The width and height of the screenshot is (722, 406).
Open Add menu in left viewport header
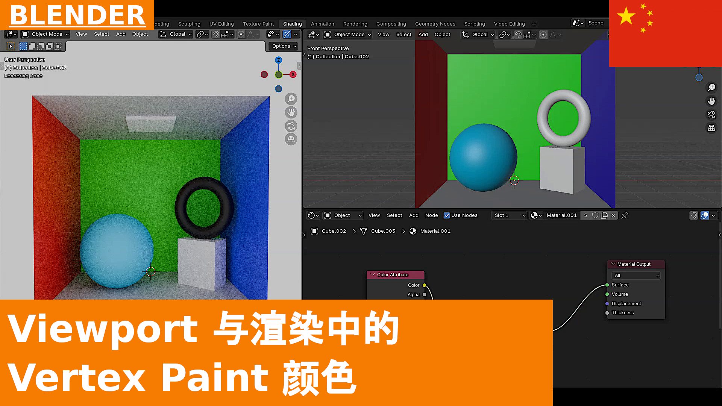121,34
